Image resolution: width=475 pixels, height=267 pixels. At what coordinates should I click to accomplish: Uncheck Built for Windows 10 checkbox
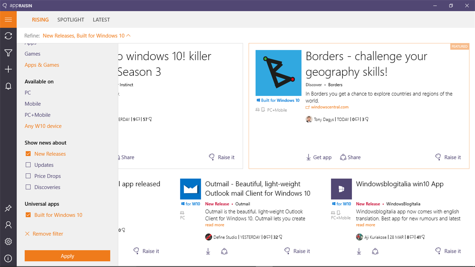coord(28,215)
